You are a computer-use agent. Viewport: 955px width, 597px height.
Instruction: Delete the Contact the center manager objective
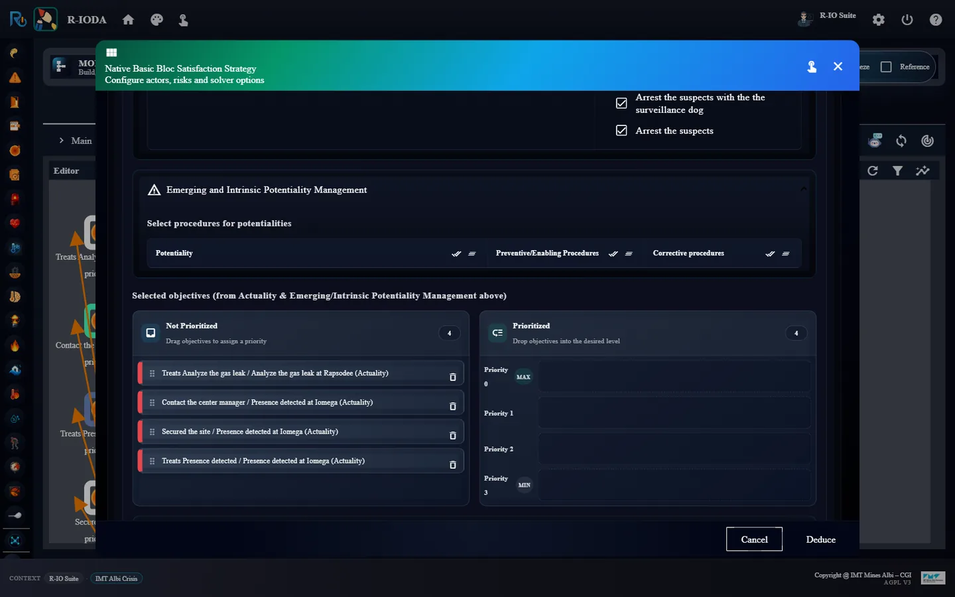(x=453, y=406)
